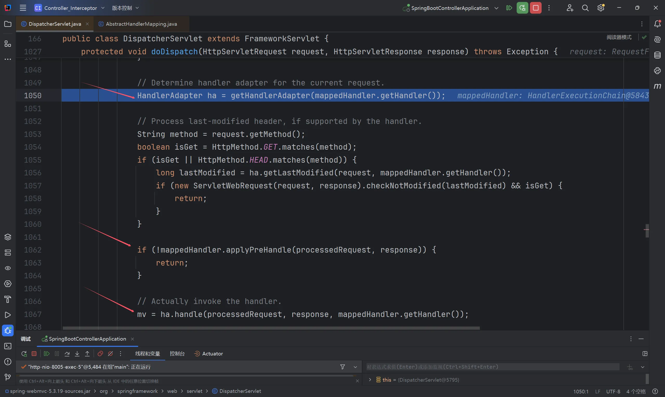The height and width of the screenshot is (397, 665).
Task: Expand the 'this' DispatcherServlet variable node
Action: 370,380
